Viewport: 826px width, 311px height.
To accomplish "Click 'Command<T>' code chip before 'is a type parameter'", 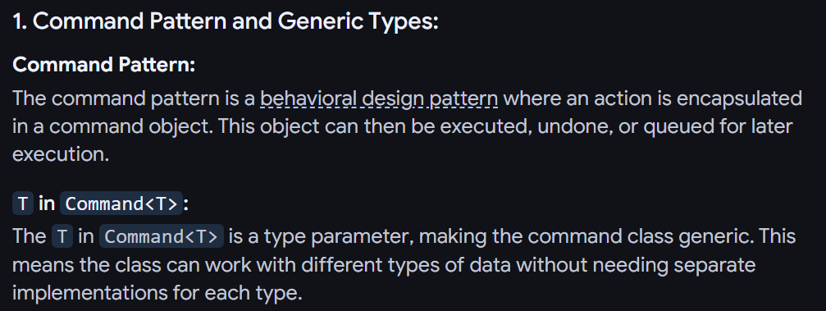I will [162, 236].
